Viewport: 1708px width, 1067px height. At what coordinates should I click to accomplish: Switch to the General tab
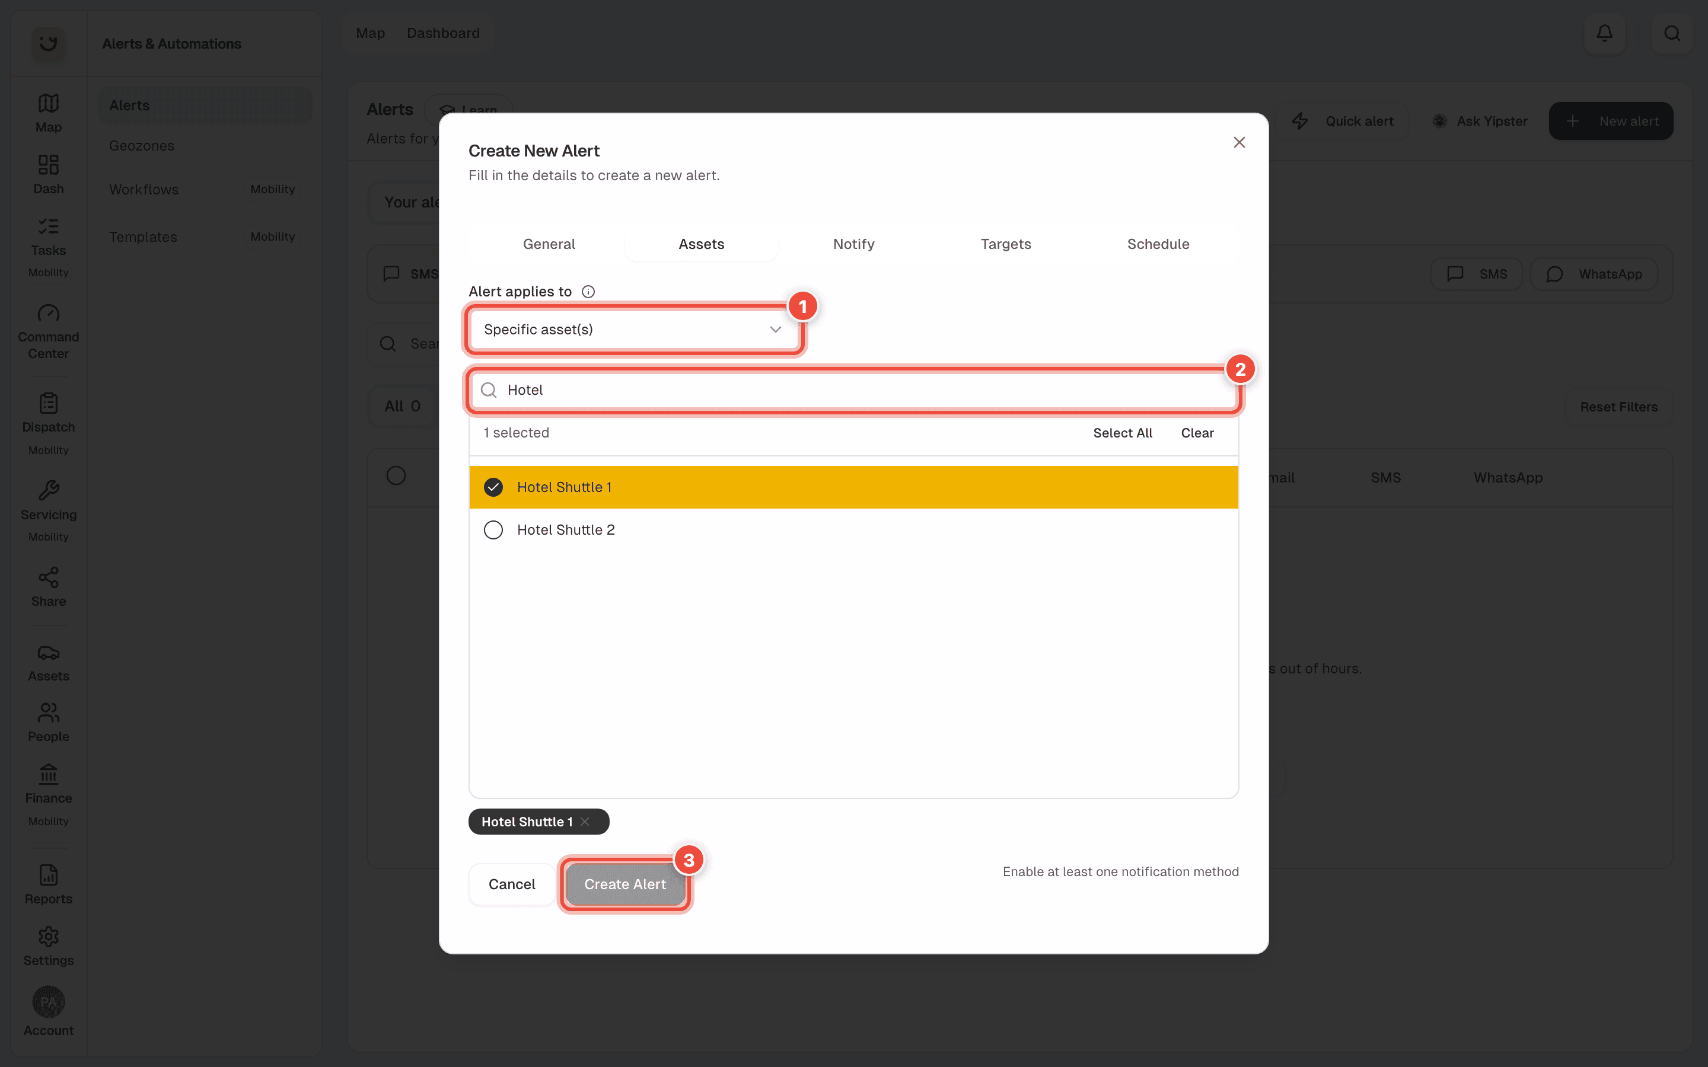coord(549,244)
